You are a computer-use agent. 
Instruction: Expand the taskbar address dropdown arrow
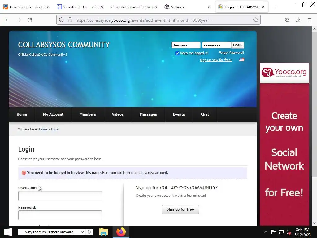tap(82, 232)
